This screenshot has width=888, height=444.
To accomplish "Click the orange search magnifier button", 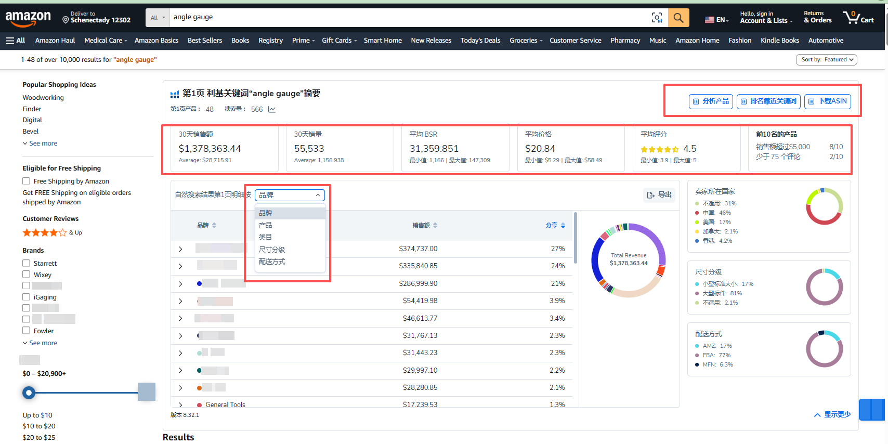I will (678, 18).
